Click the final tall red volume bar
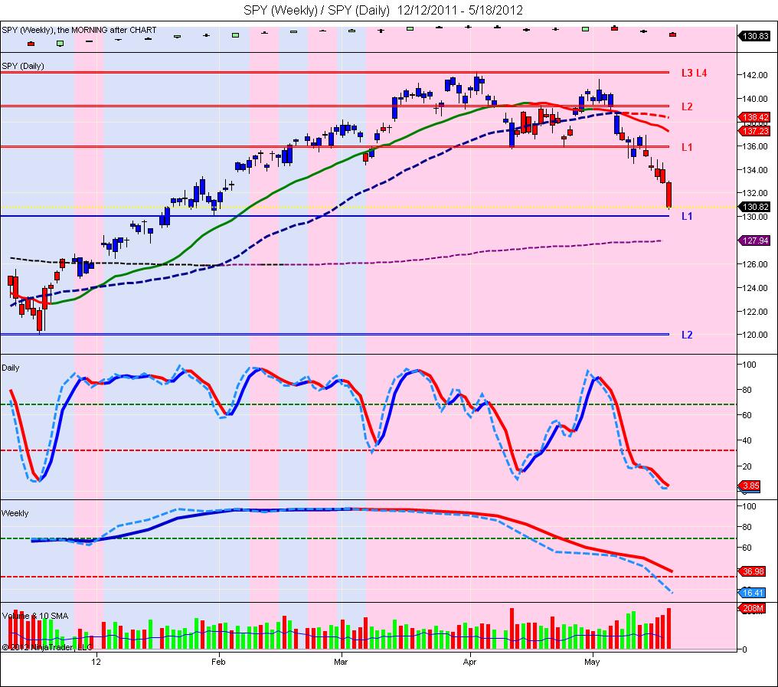The image size is (778, 687). click(668, 629)
